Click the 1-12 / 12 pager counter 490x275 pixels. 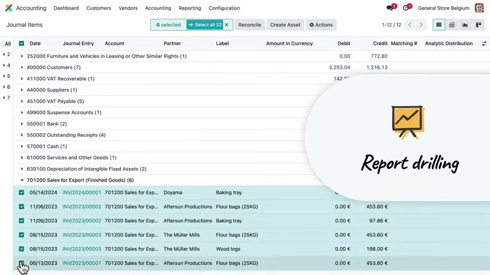391,25
